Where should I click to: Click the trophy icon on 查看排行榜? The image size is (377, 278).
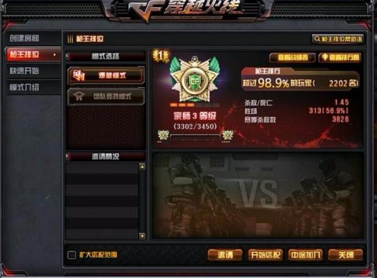click(325, 57)
